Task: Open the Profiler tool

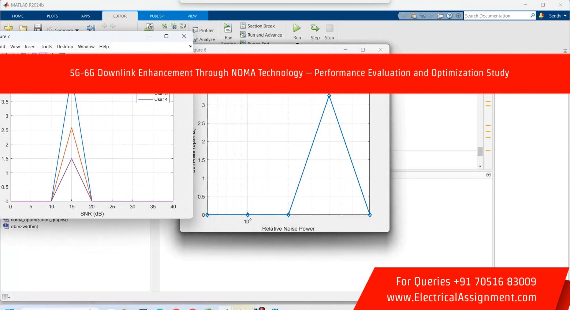Action: click(x=204, y=30)
